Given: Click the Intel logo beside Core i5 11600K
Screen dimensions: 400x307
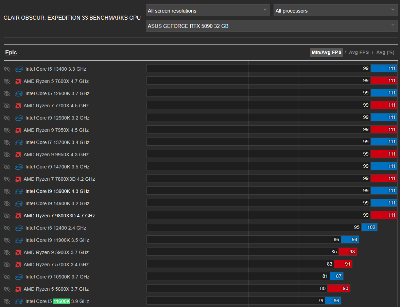Looking at the screenshot, I should click(x=19, y=302).
